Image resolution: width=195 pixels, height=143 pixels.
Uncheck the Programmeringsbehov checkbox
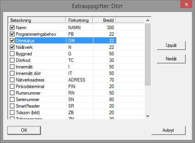[x=12, y=34]
